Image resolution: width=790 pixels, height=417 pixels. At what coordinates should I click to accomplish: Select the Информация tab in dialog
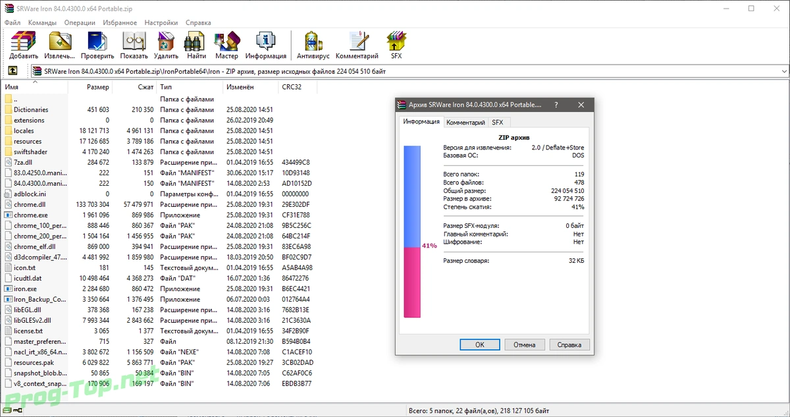point(421,122)
